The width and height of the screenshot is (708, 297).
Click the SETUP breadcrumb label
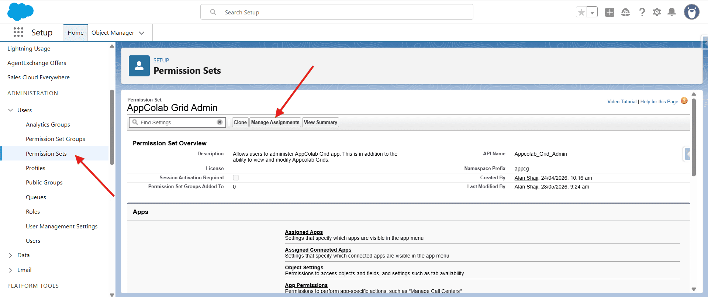tap(161, 61)
